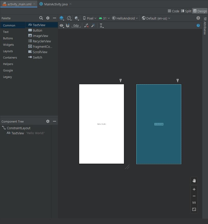Image resolution: width=208 pixels, height=224 pixels.
Task: Select the Button widget in Palette
Action: click(37, 30)
